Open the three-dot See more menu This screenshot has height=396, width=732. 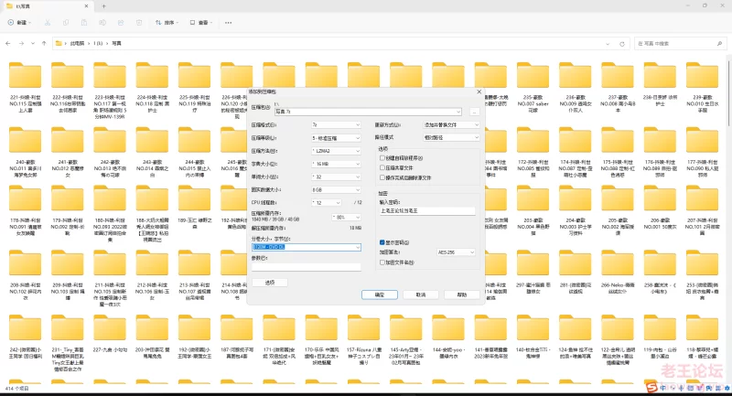[x=228, y=22]
